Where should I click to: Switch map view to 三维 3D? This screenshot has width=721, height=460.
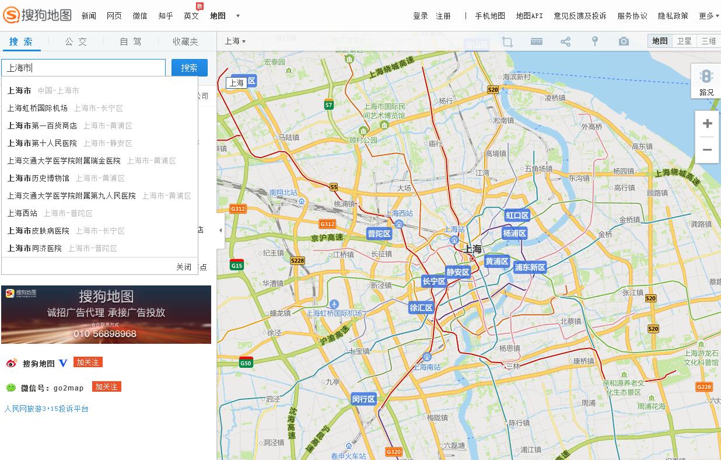coord(708,41)
